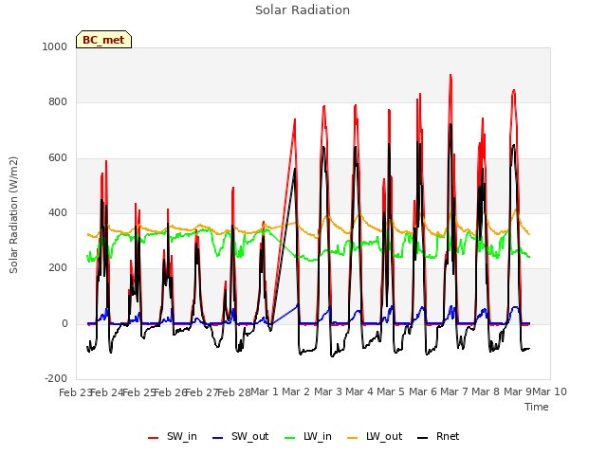Click the -200 y-axis tick label

(x=56, y=378)
